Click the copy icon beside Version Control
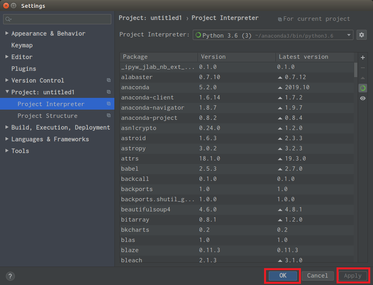This screenshot has height=285, width=373. (x=109, y=80)
